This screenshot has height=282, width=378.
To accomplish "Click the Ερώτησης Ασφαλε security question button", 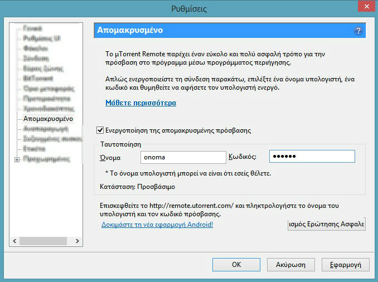I will click(x=326, y=224).
